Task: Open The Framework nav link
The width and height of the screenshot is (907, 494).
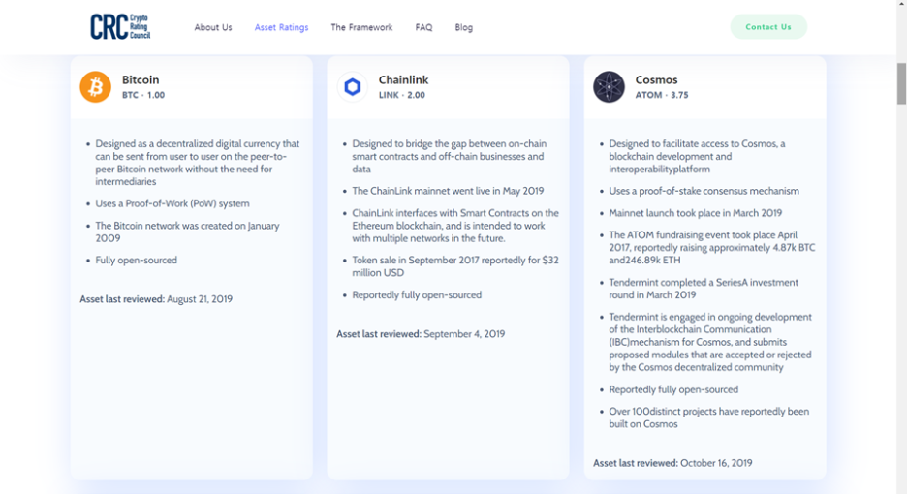Action: click(361, 27)
